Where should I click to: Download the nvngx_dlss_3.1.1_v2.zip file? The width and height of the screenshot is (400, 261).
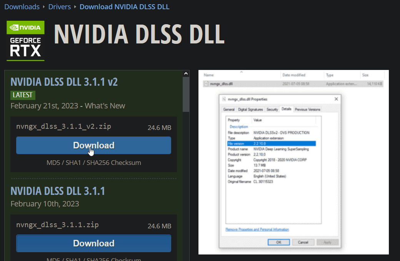click(x=93, y=145)
